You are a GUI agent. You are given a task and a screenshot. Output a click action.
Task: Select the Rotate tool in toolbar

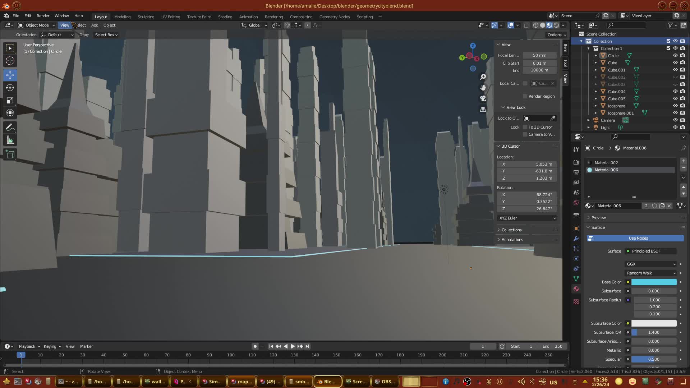click(x=10, y=88)
